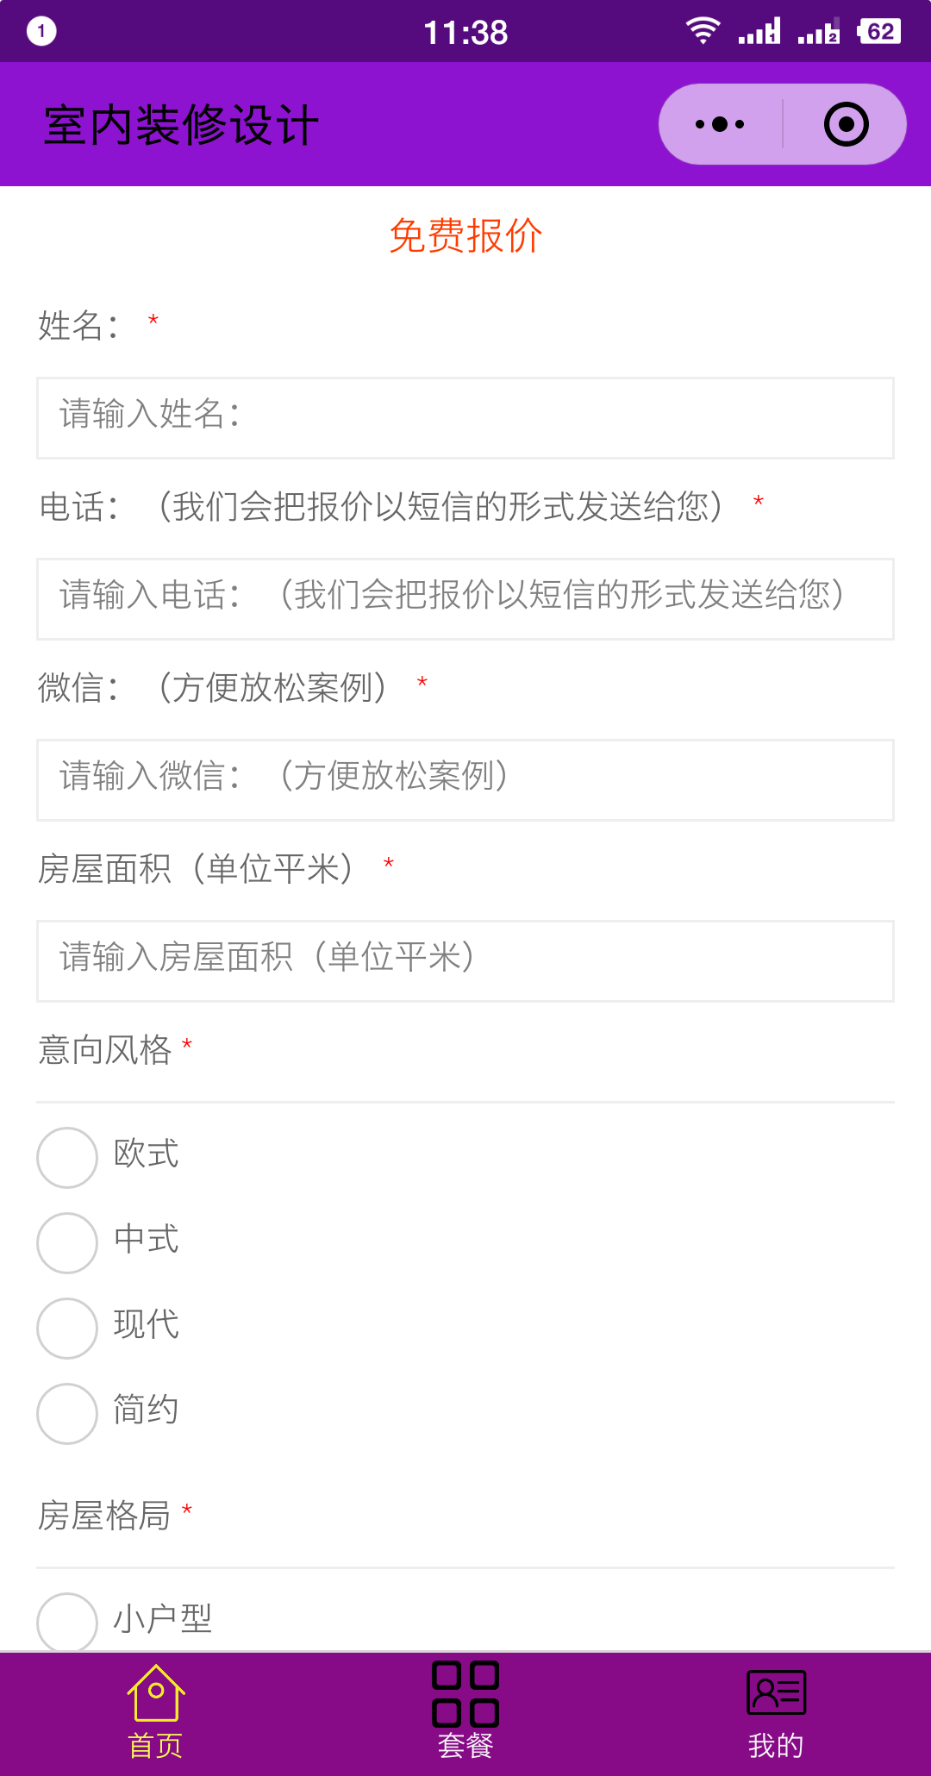Open the 我的 profile card icon
This screenshot has width=931, height=1776.
coord(776,1692)
